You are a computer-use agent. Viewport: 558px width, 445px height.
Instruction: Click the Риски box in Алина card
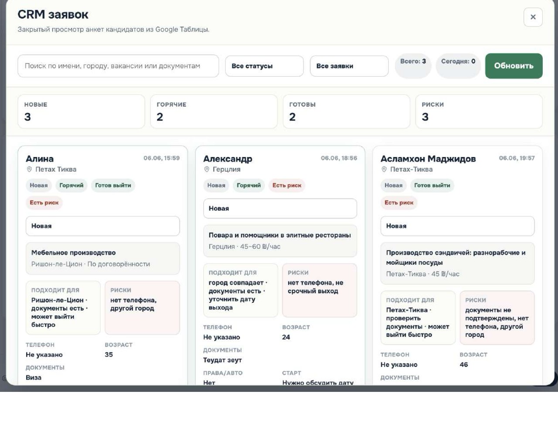coord(142,308)
